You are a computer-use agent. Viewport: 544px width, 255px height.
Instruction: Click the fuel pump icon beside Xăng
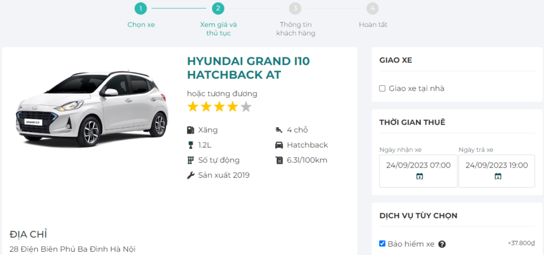point(191,130)
